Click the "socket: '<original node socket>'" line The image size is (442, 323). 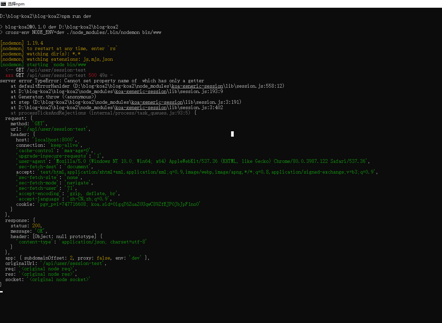pos(48,279)
